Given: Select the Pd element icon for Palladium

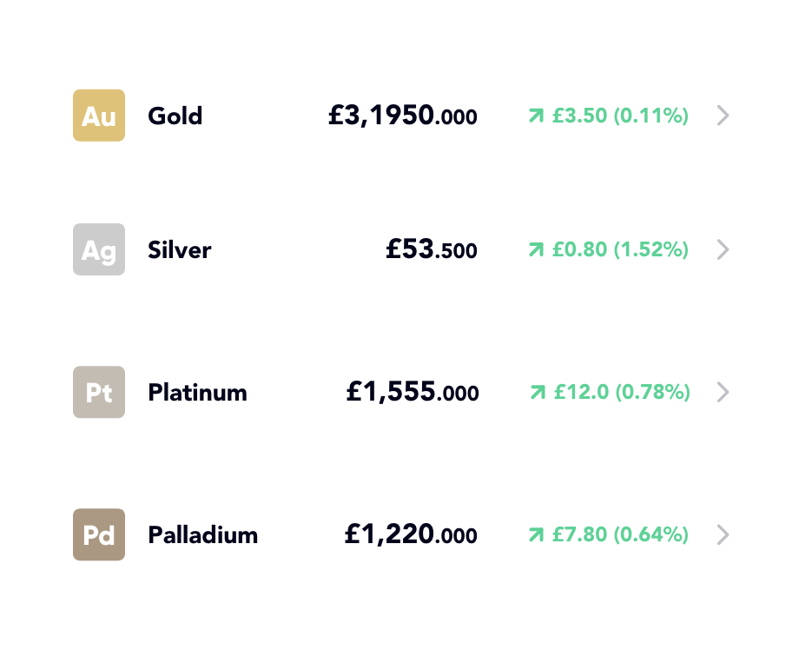Looking at the screenshot, I should pyautogui.click(x=98, y=535).
